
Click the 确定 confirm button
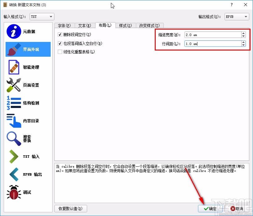click(x=210, y=209)
